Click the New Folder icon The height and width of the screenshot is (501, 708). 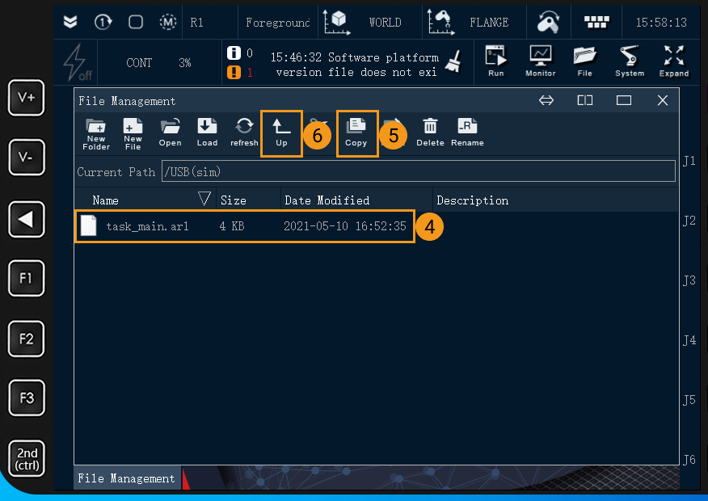pos(96,132)
